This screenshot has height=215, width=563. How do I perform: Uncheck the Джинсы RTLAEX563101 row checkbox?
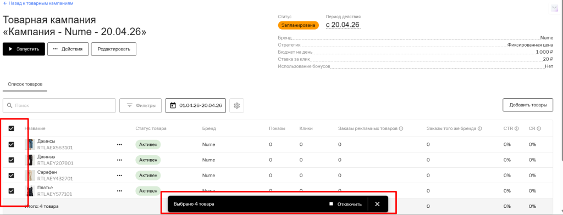coord(11,144)
